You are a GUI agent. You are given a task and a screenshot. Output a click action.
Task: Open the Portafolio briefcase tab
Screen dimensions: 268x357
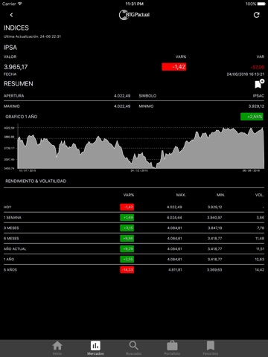172,348
